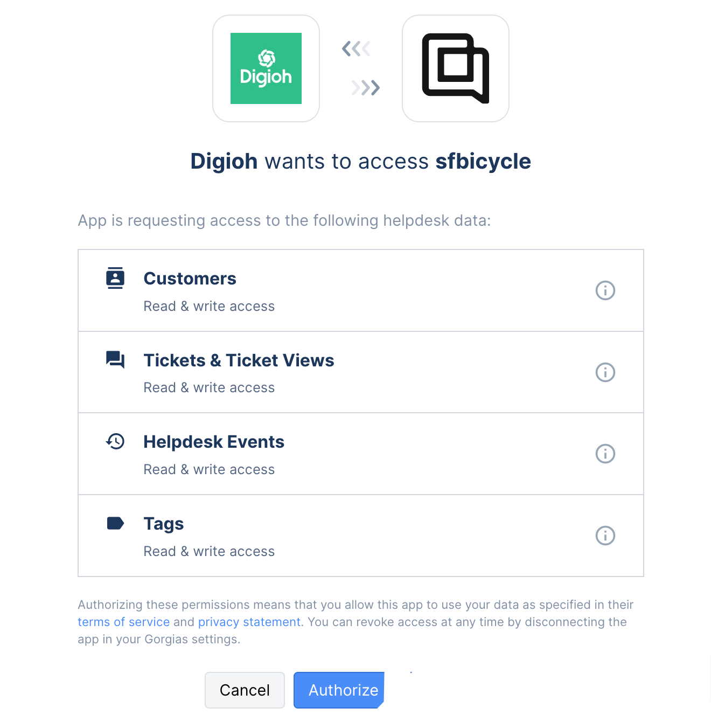711x722 pixels.
Task: Click the right-pointing triple chevron arrows
Action: click(366, 87)
